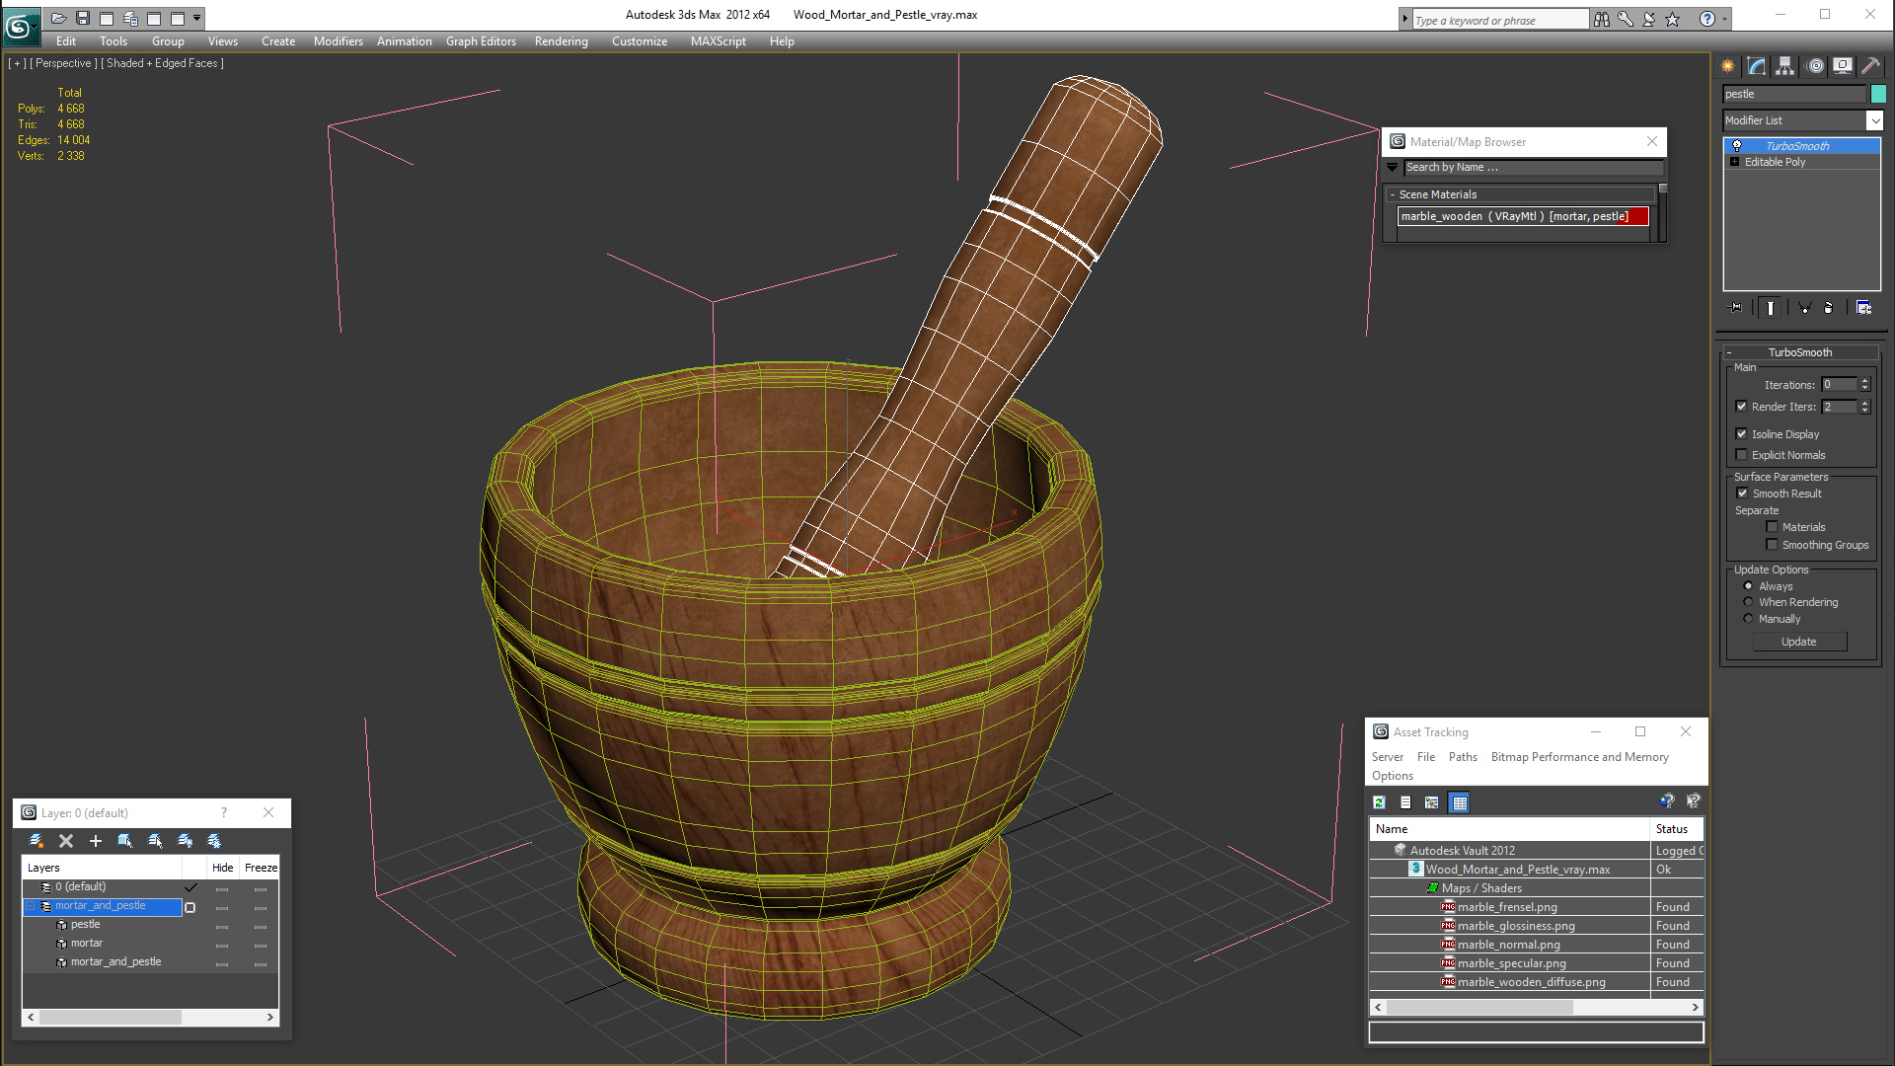Toggle the Smooth Result checkbox
This screenshot has height=1066, width=1895.
coord(1743,494)
